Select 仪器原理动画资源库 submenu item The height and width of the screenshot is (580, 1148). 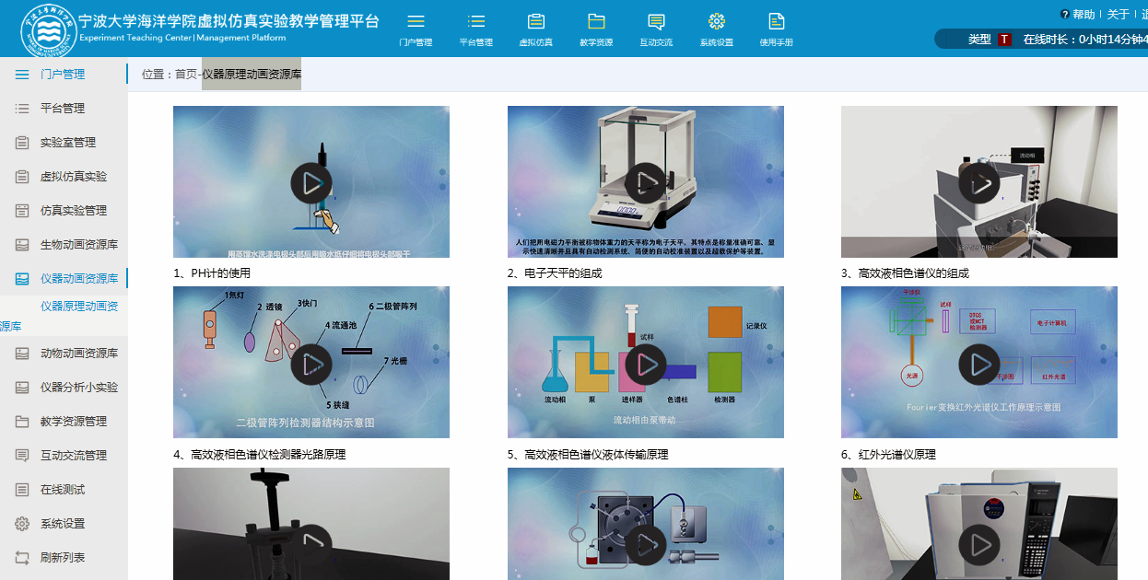78,307
